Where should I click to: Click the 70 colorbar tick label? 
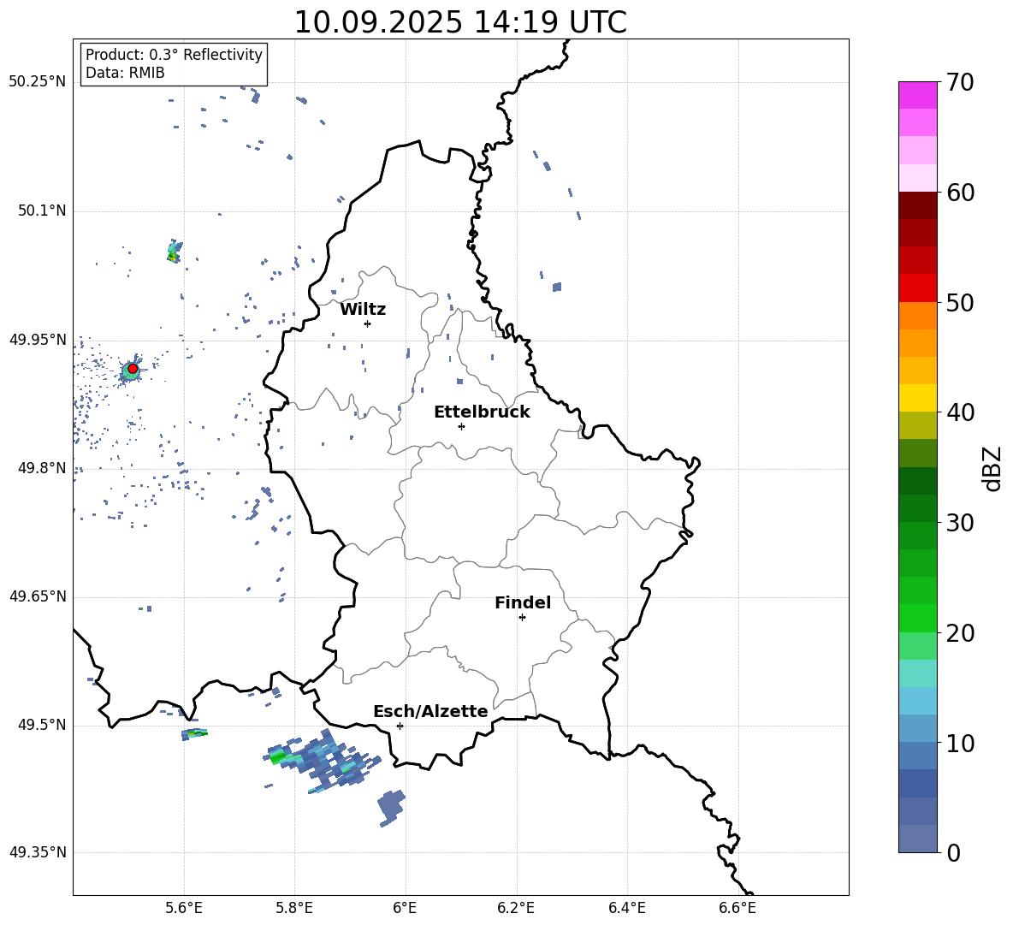960,83
